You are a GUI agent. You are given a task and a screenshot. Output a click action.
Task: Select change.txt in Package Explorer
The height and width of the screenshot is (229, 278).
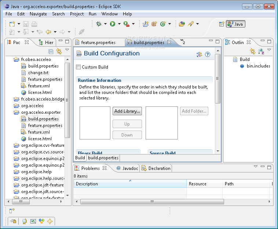(x=35, y=73)
